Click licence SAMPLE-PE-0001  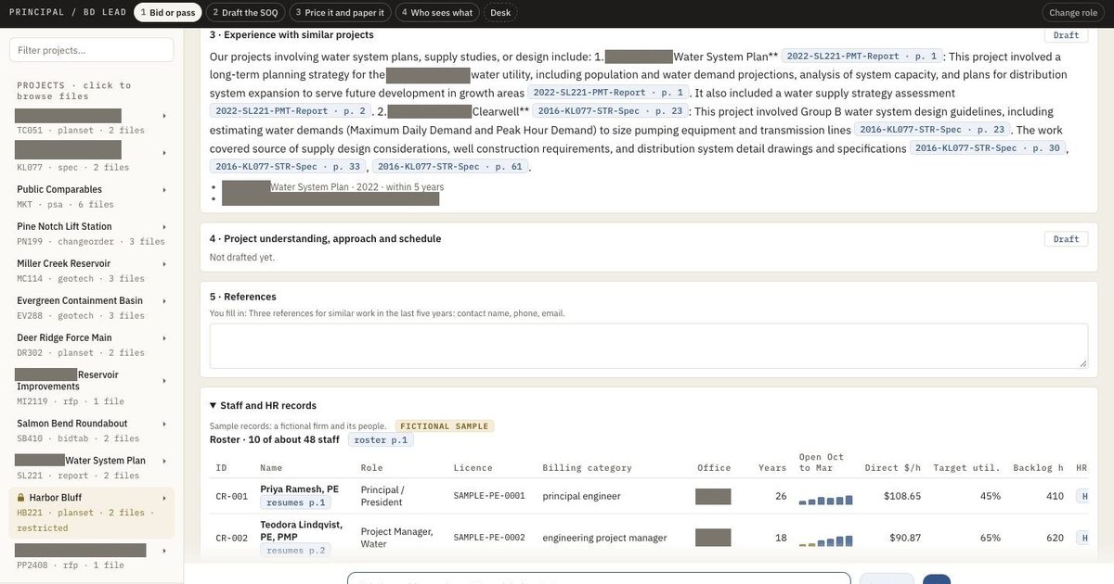coord(489,496)
